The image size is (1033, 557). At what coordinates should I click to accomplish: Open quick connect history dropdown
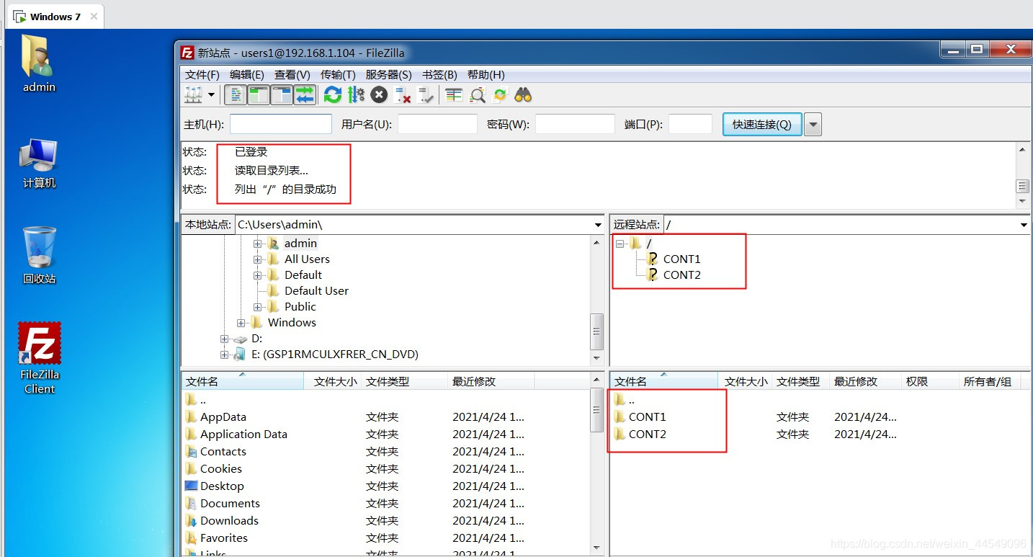click(813, 124)
